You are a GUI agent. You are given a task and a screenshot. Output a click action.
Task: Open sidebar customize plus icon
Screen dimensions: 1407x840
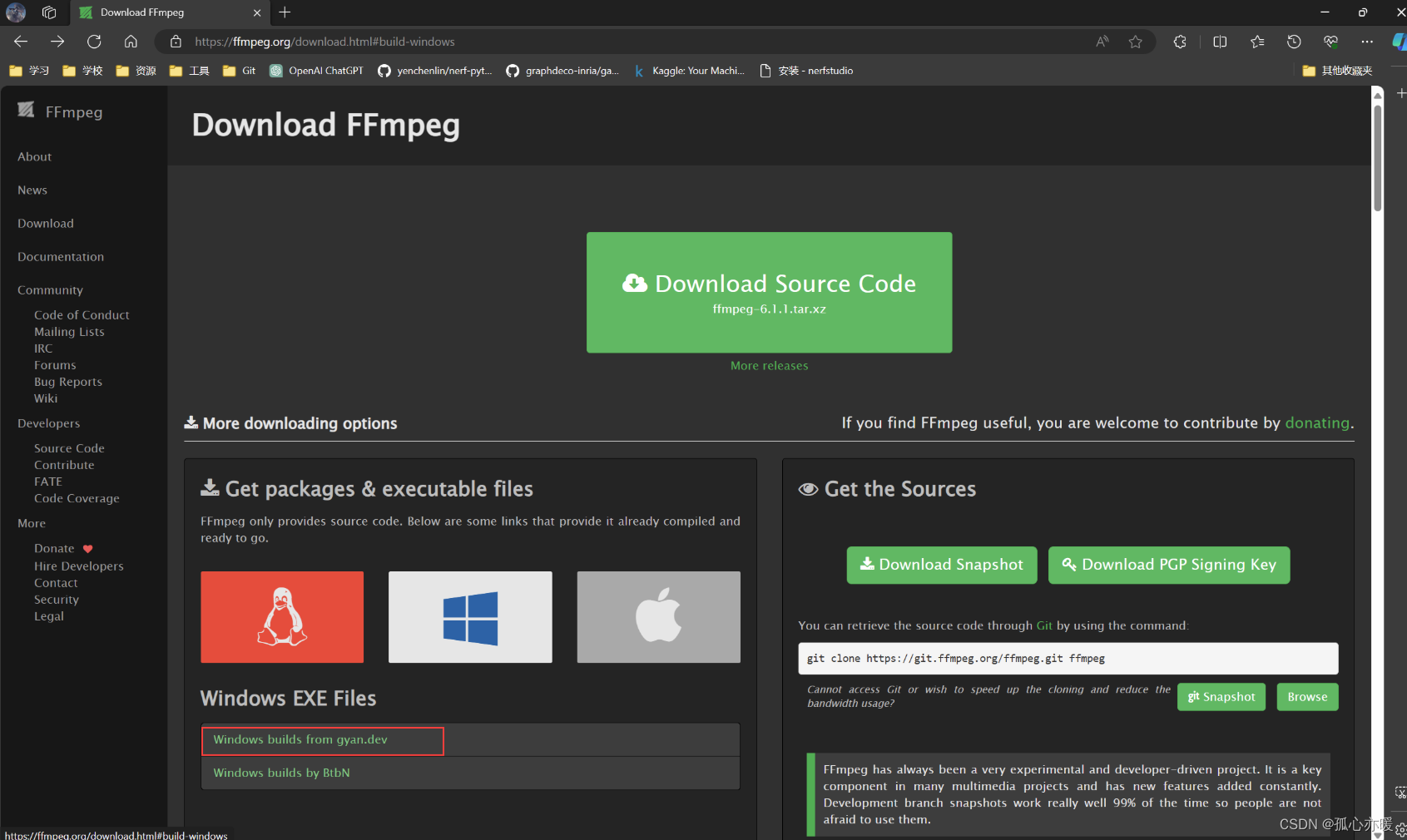coord(1400,93)
